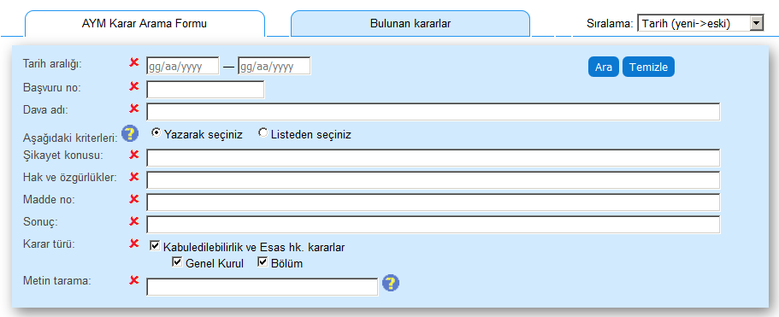Clear the Madde no field with red X

click(133, 199)
